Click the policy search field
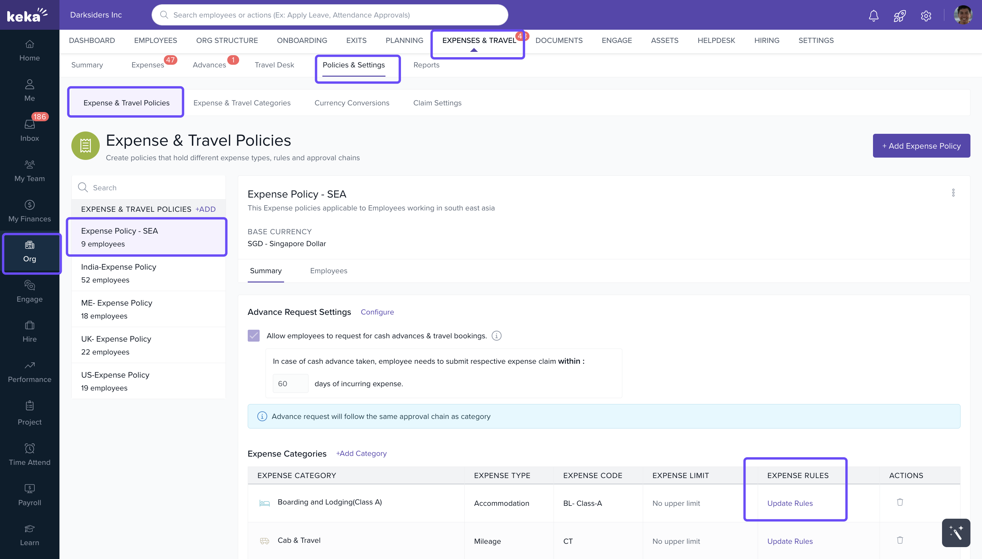This screenshot has height=559, width=982. [x=154, y=188]
